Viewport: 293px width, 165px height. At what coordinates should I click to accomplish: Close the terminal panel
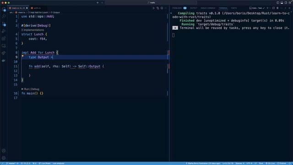[289, 8]
